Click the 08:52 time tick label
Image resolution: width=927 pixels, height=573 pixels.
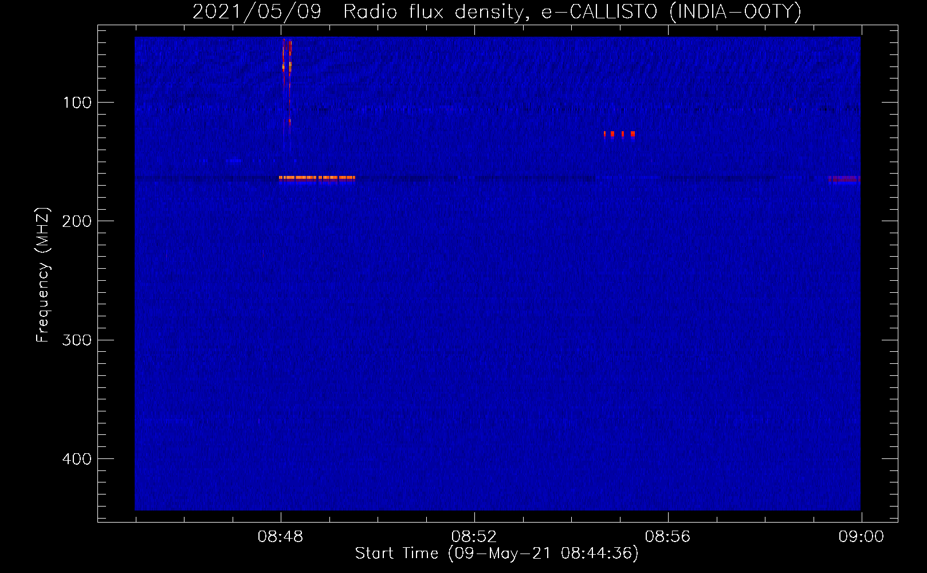(474, 537)
